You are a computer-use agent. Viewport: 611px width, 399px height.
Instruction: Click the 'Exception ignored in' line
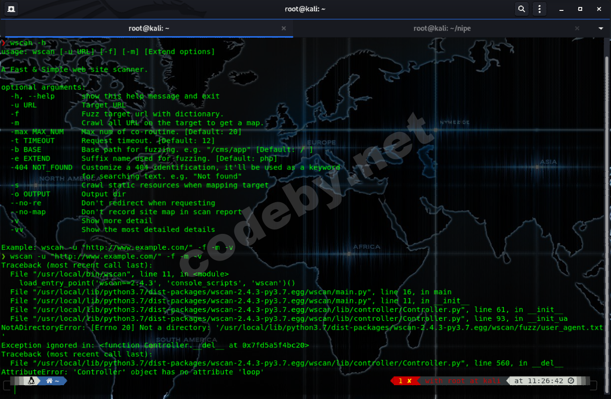155,345
